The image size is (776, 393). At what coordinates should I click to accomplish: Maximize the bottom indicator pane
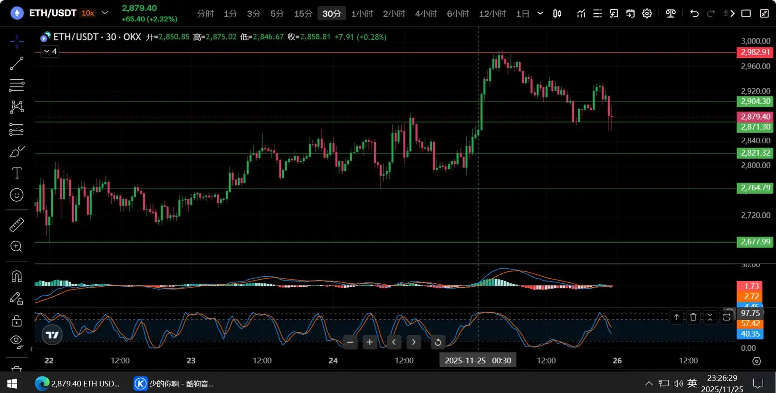727,317
